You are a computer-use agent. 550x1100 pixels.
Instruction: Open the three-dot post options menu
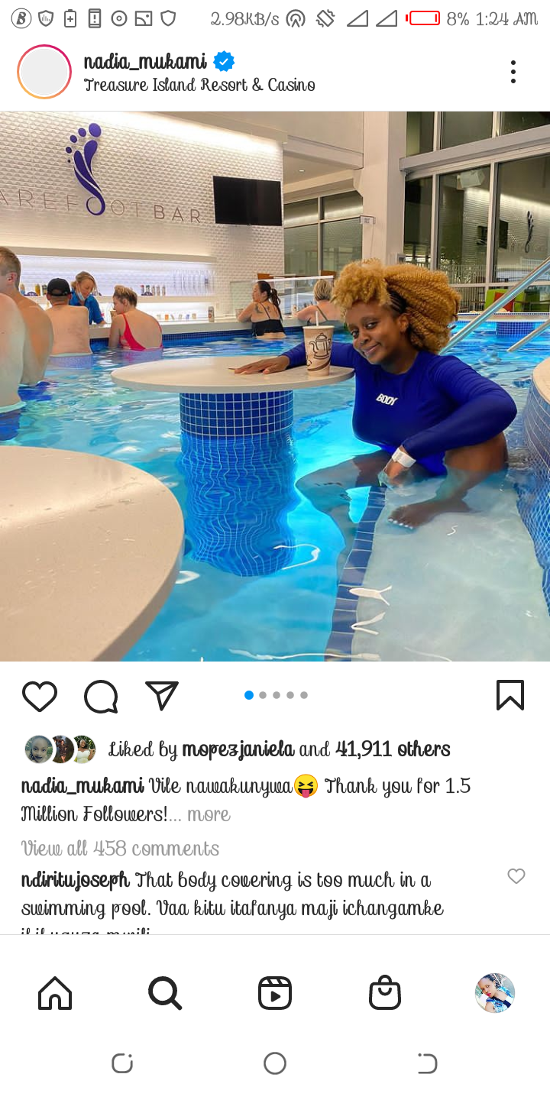(513, 72)
